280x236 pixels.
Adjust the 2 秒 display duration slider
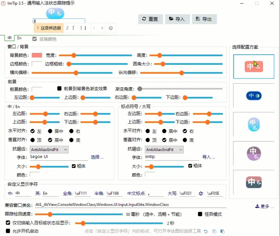119,223
